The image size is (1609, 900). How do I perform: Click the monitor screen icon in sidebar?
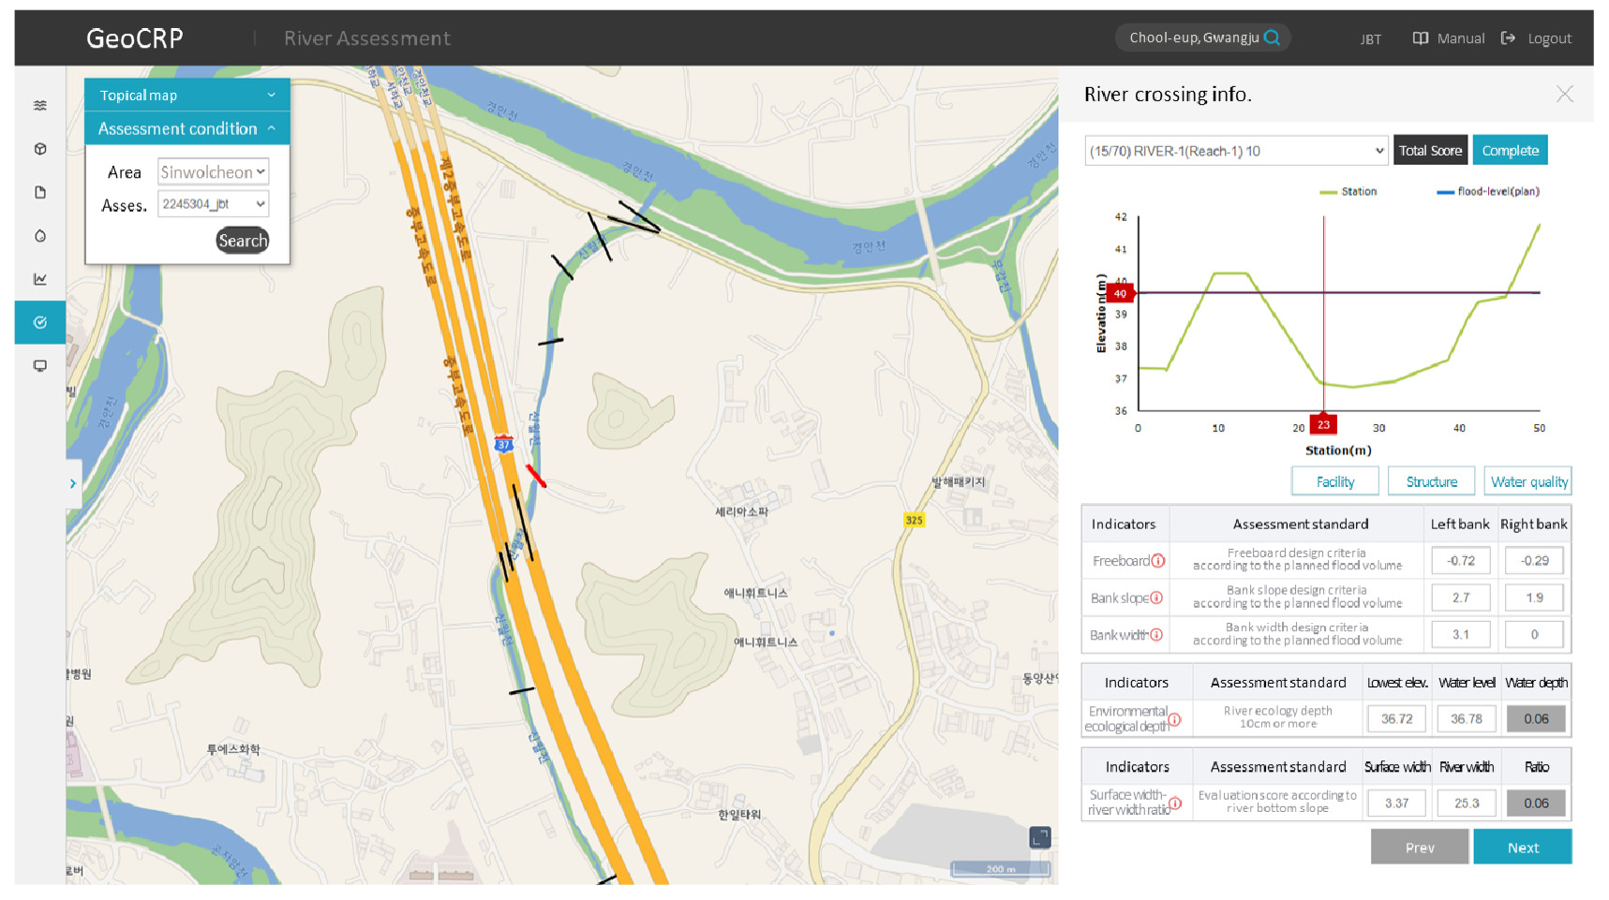click(40, 366)
